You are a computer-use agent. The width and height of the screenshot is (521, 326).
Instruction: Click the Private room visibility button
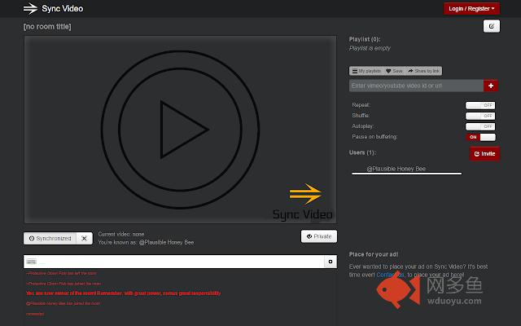click(x=319, y=236)
